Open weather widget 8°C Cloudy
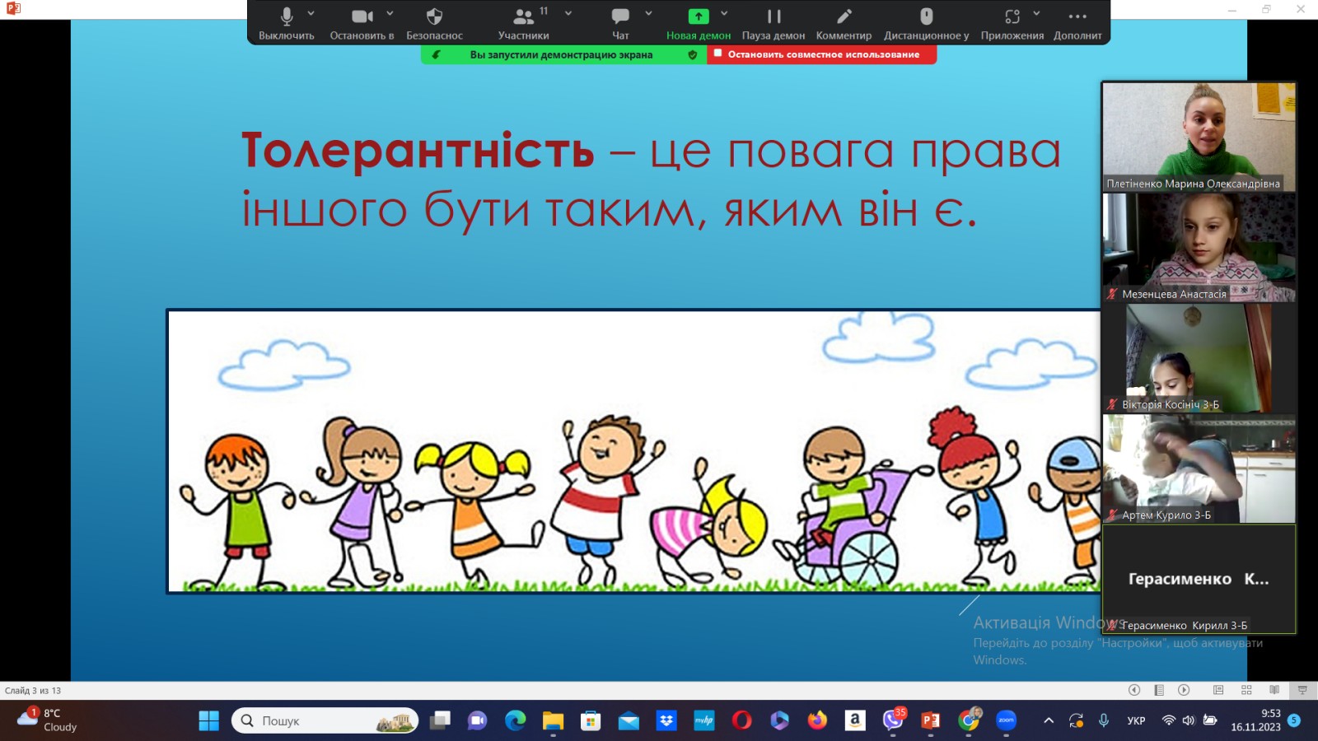Screen dimensions: 1318x741 coord(48,720)
